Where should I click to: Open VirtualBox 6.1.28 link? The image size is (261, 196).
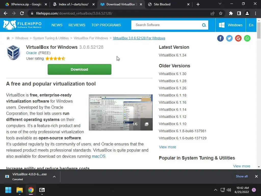pyautogui.click(x=173, y=81)
